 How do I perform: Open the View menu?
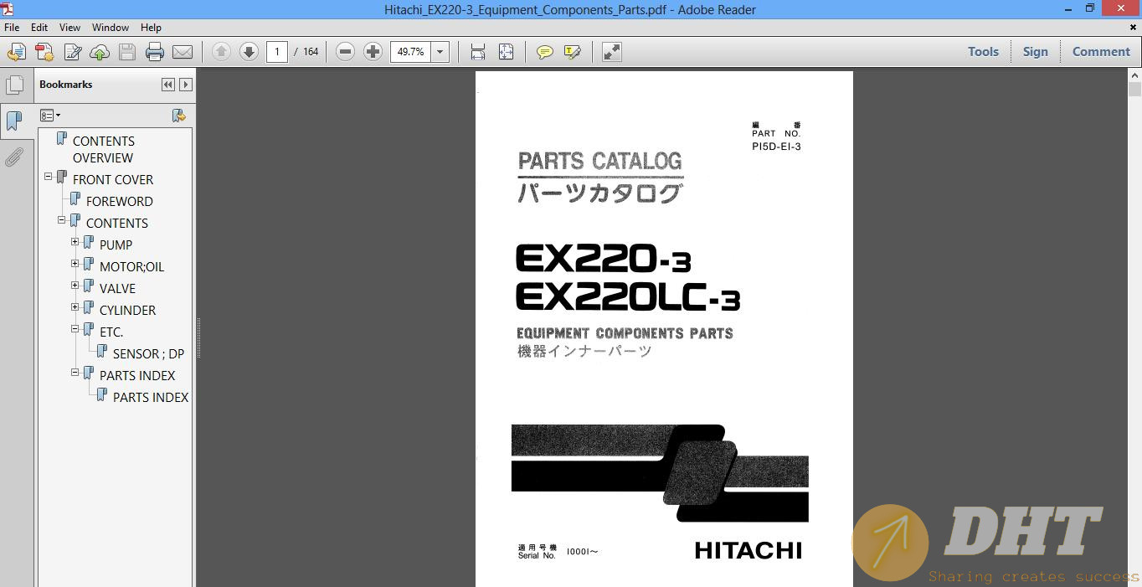(69, 27)
